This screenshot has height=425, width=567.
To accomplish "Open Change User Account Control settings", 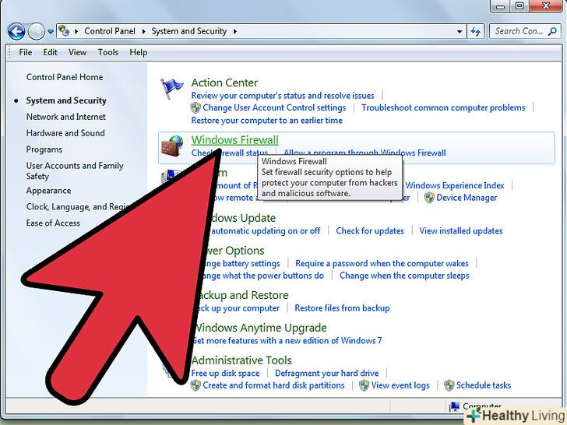I will [274, 107].
